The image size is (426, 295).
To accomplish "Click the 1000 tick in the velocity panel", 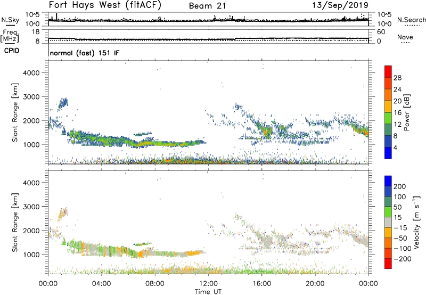I will 31,255.
